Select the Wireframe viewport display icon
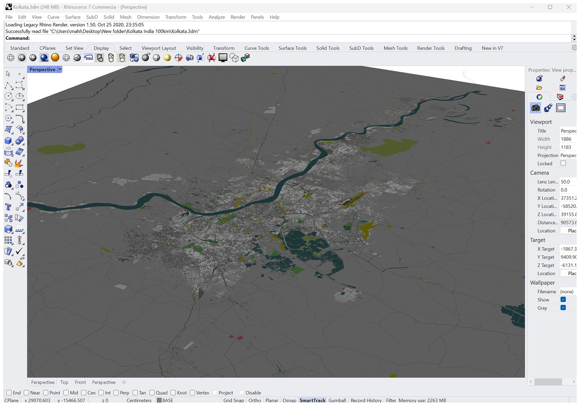This screenshot has width=579, height=405. pyautogui.click(x=11, y=58)
